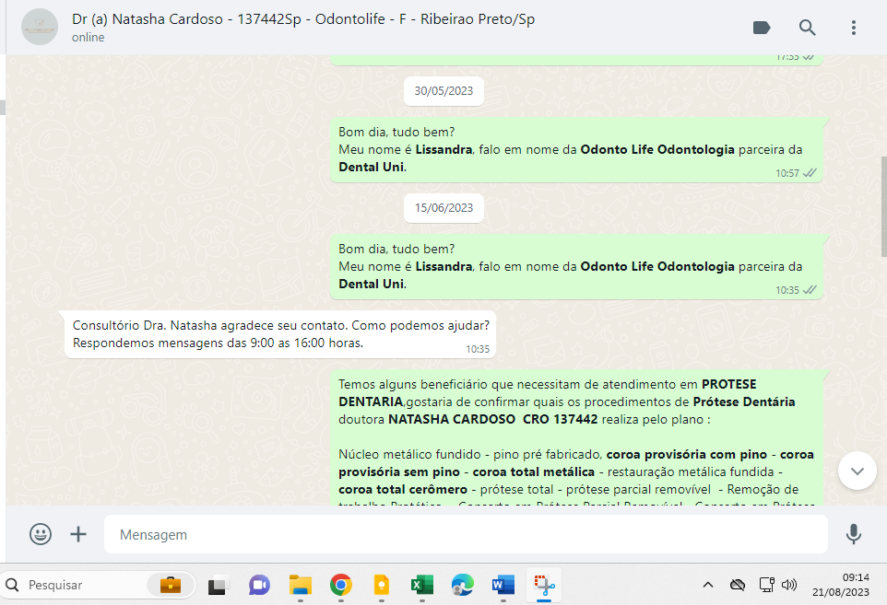Screen dimensions: 887x605
Task: Open Snipping Tool from taskbar
Action: (544, 586)
